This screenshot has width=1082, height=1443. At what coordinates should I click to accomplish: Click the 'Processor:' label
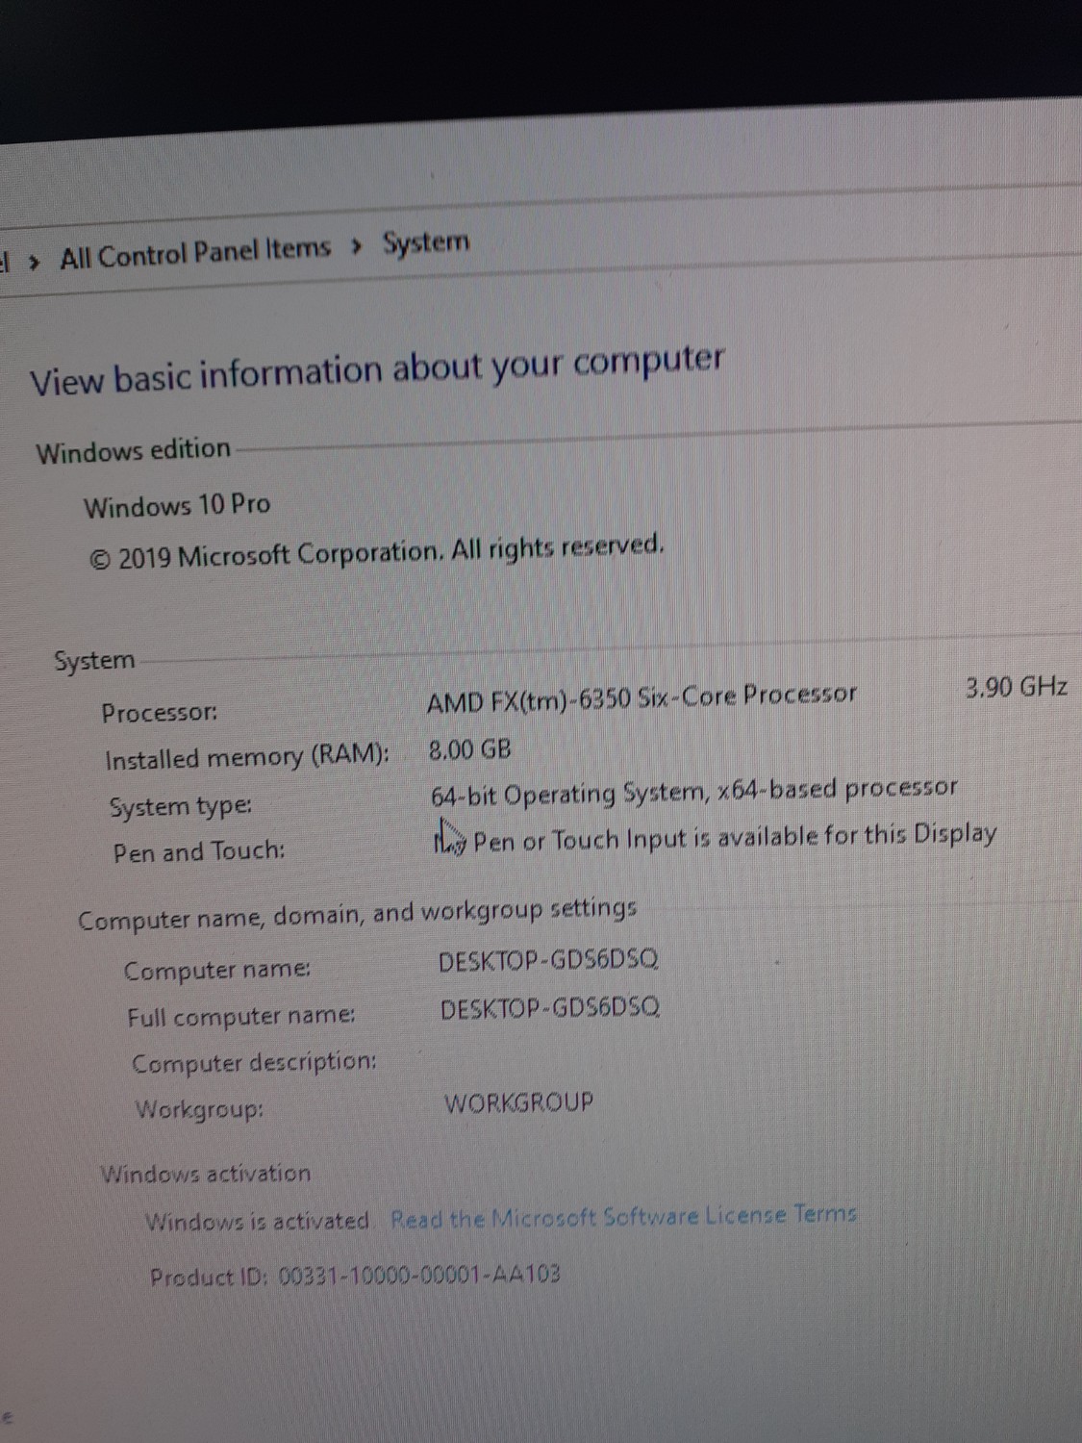click(x=160, y=713)
